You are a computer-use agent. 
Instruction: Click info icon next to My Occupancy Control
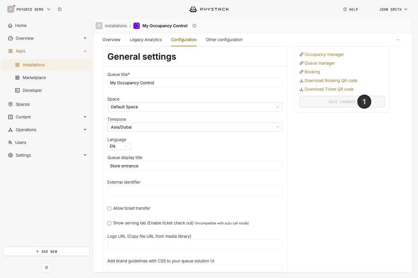[194, 26]
